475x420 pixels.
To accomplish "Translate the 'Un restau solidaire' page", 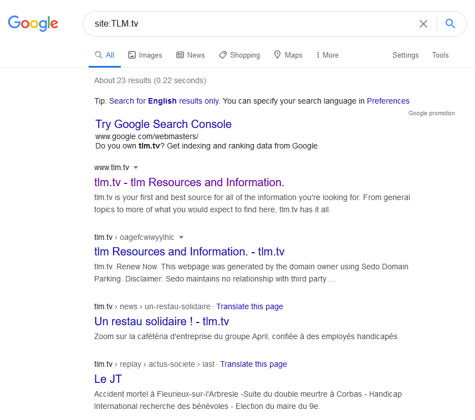I will coord(249,306).
